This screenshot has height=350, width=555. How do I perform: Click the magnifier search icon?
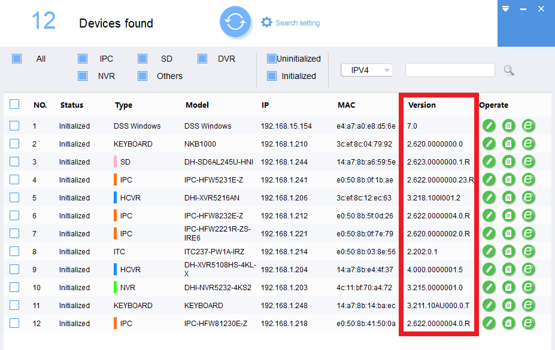(509, 71)
